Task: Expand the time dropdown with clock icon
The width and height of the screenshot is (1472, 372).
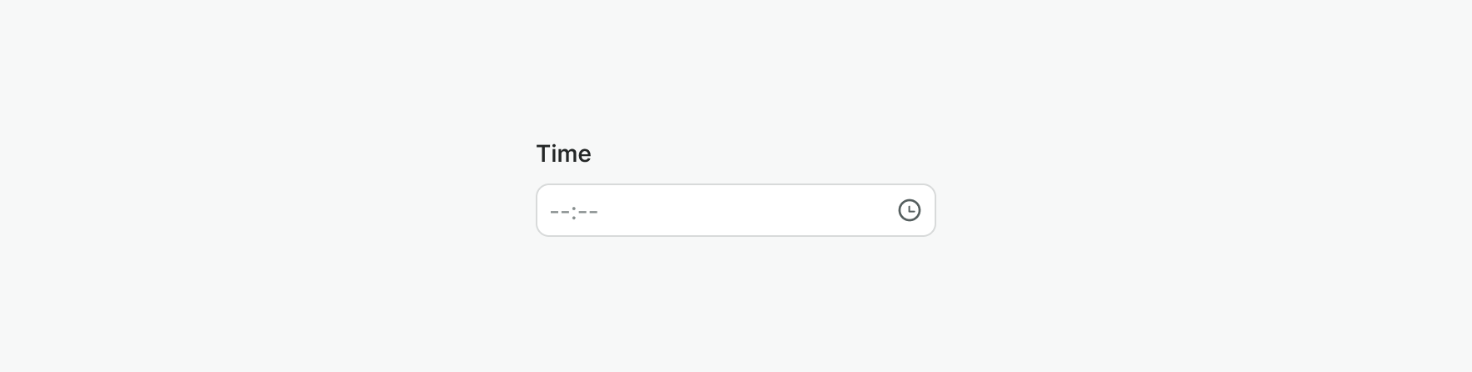Action: coord(909,210)
